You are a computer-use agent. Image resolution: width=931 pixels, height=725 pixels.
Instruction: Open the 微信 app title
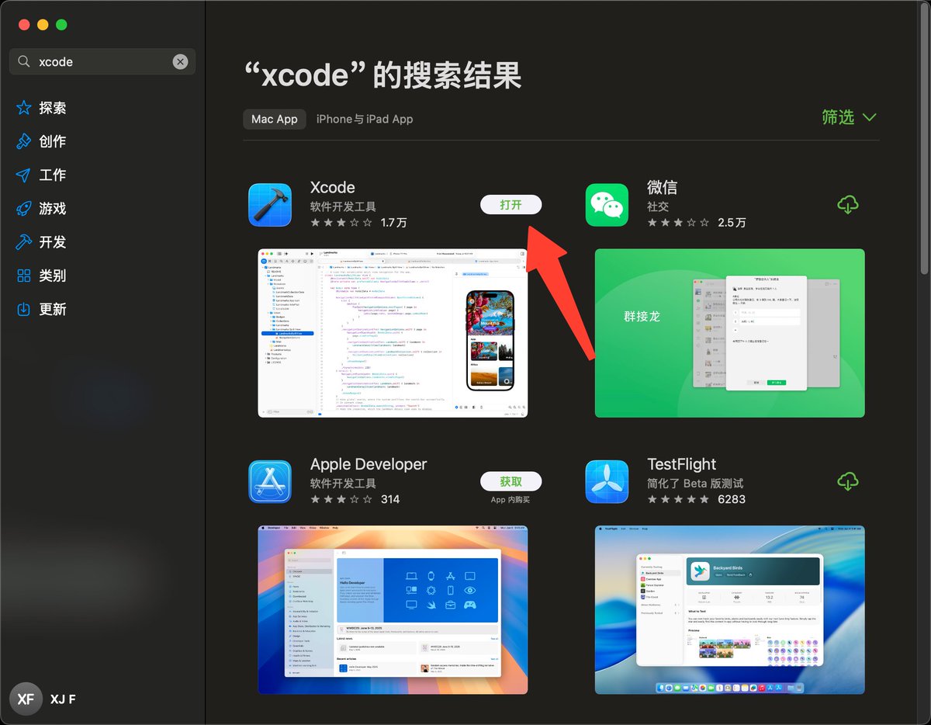[662, 187]
